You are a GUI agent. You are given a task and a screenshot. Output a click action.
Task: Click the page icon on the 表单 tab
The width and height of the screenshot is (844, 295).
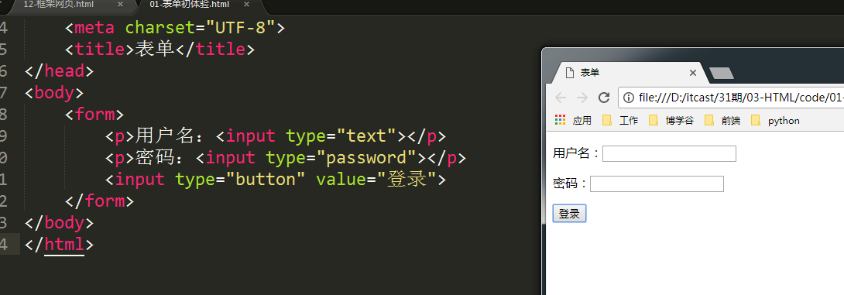[x=569, y=73]
